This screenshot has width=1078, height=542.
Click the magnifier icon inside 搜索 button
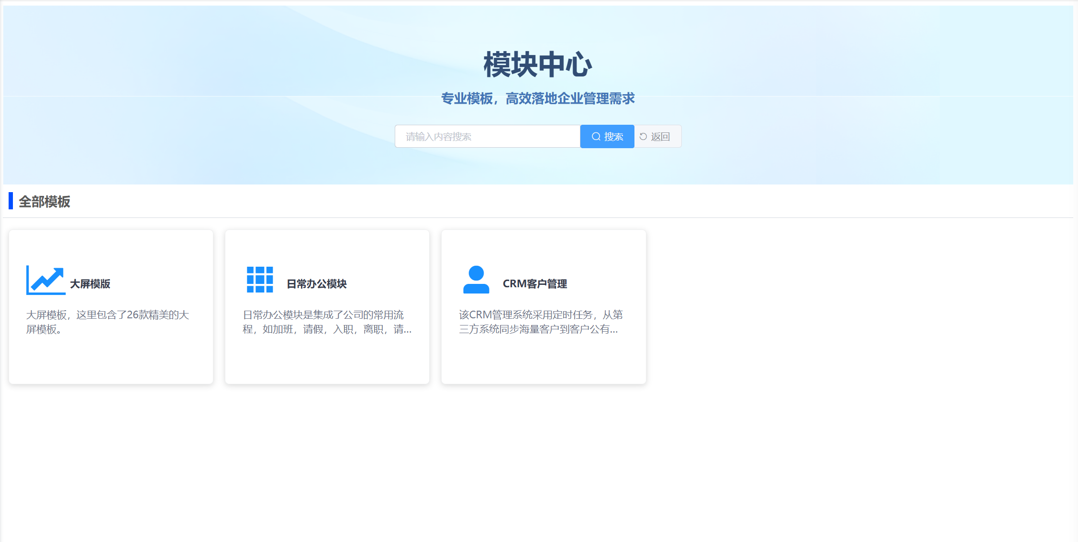click(x=596, y=137)
